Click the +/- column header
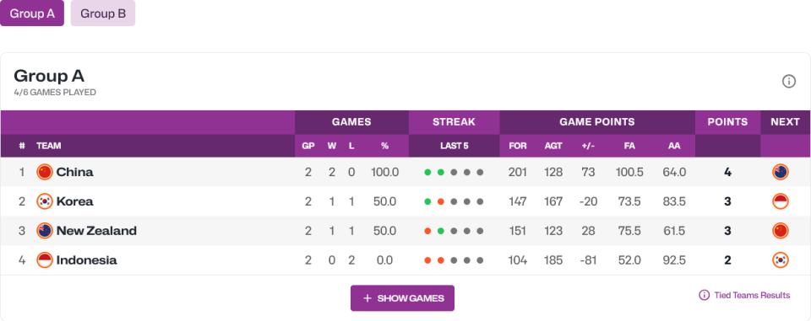This screenshot has width=811, height=321. point(588,146)
